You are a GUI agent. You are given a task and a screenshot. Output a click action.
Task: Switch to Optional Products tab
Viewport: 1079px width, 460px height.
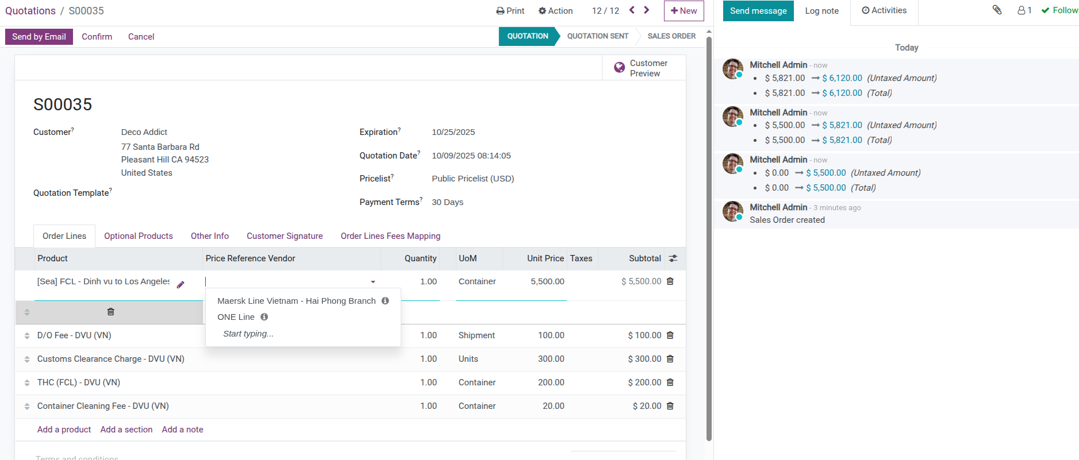point(139,236)
